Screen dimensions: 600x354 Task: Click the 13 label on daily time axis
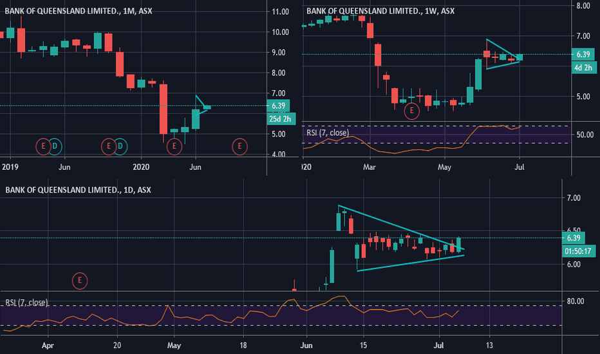pos(489,346)
